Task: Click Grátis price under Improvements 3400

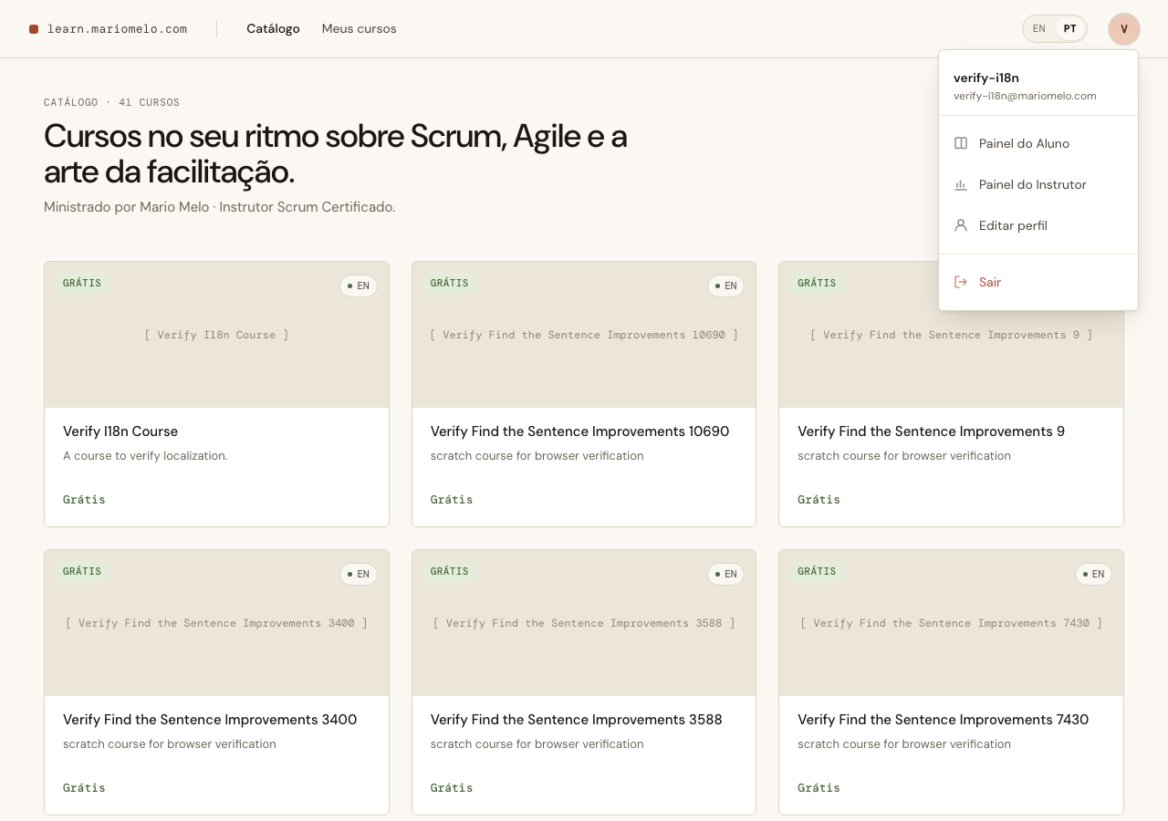Action: coord(84,788)
